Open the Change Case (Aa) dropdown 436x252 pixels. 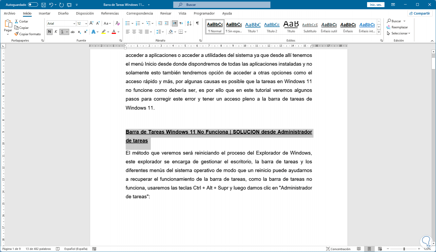pos(107,23)
